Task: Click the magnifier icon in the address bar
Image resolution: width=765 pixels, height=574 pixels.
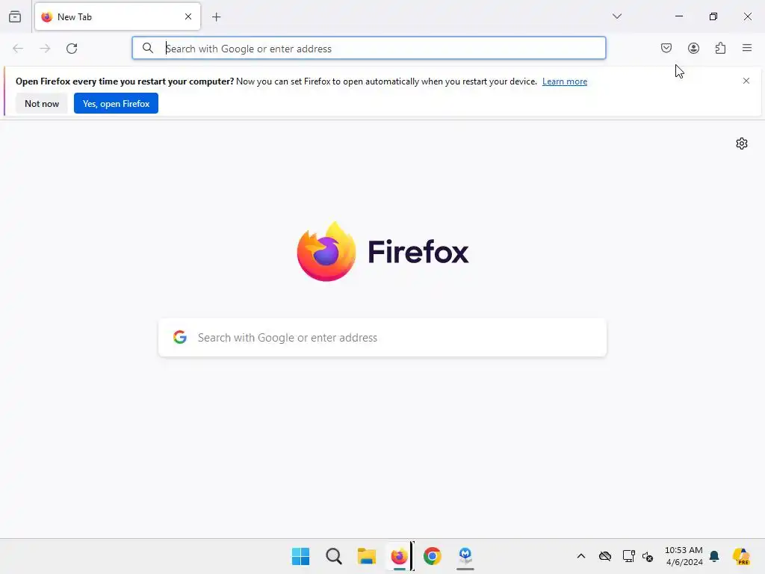Action: point(148,48)
